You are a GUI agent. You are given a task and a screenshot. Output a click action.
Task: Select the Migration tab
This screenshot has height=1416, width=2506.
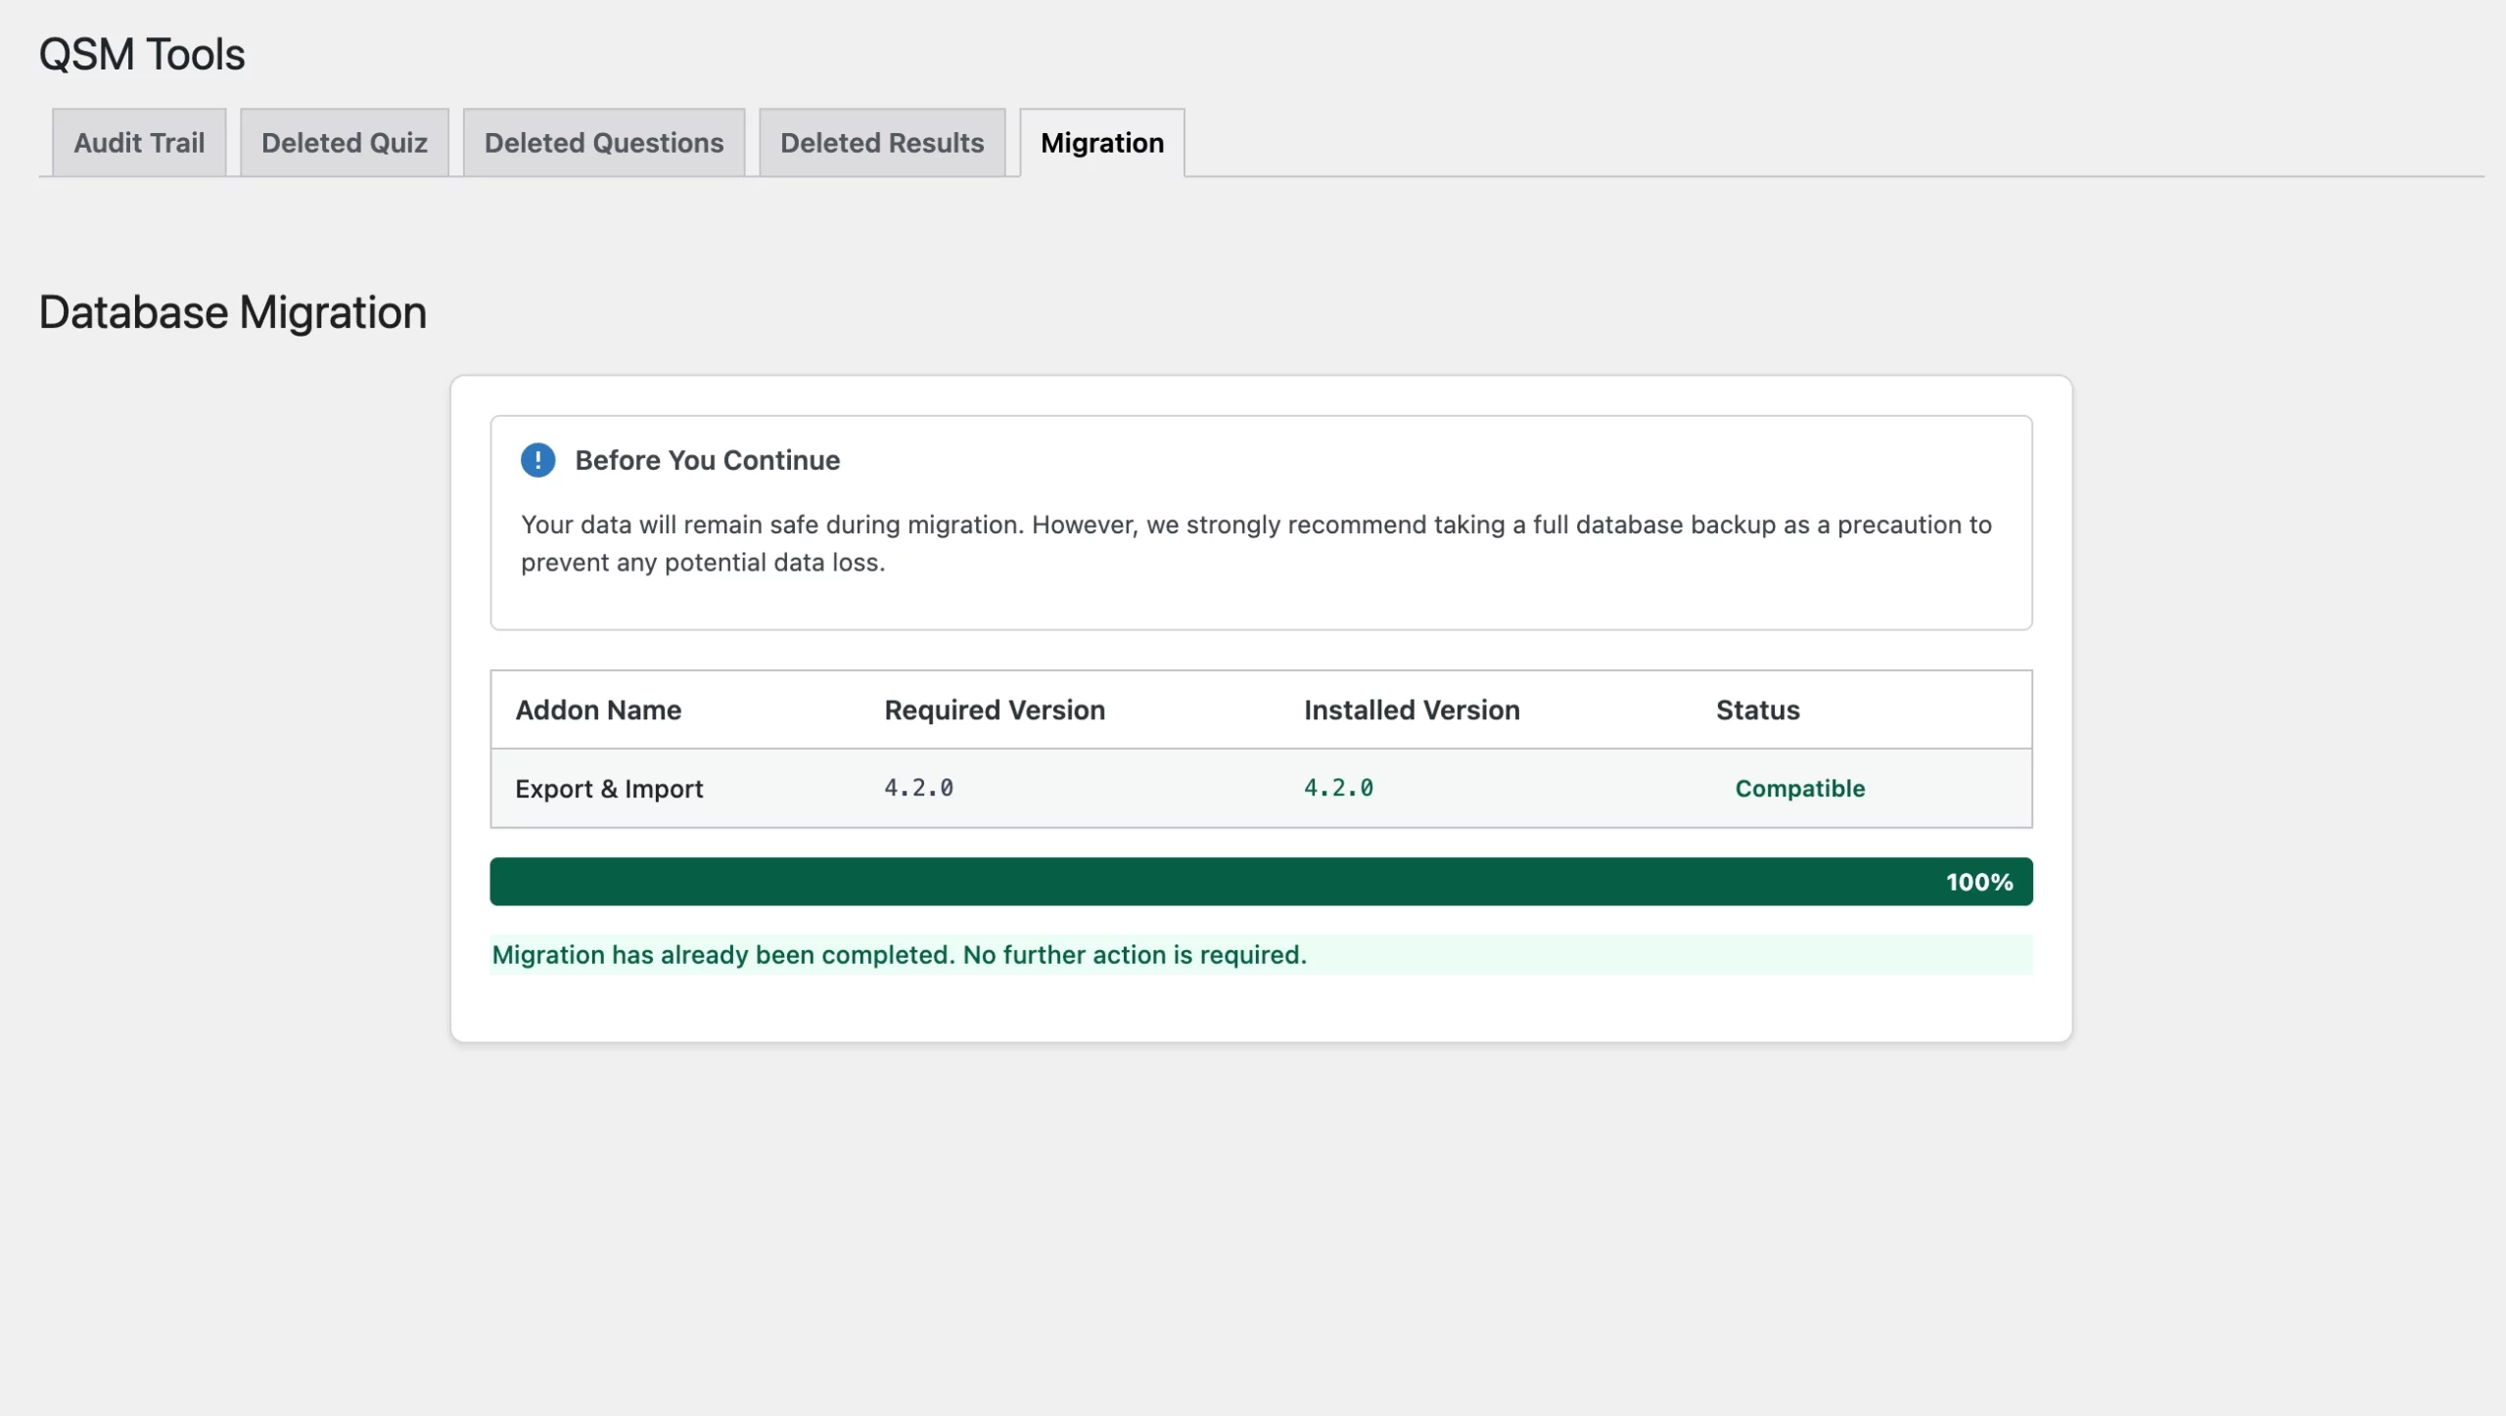point(1102,143)
